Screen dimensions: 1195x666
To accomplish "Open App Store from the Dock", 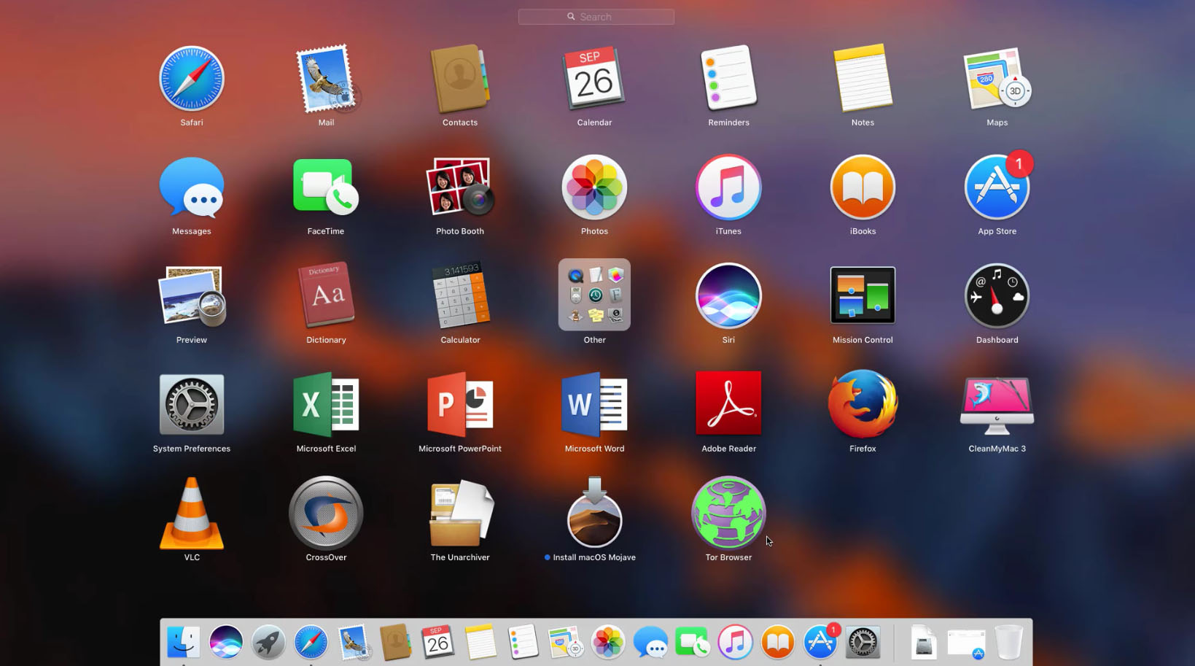I will coord(820,643).
